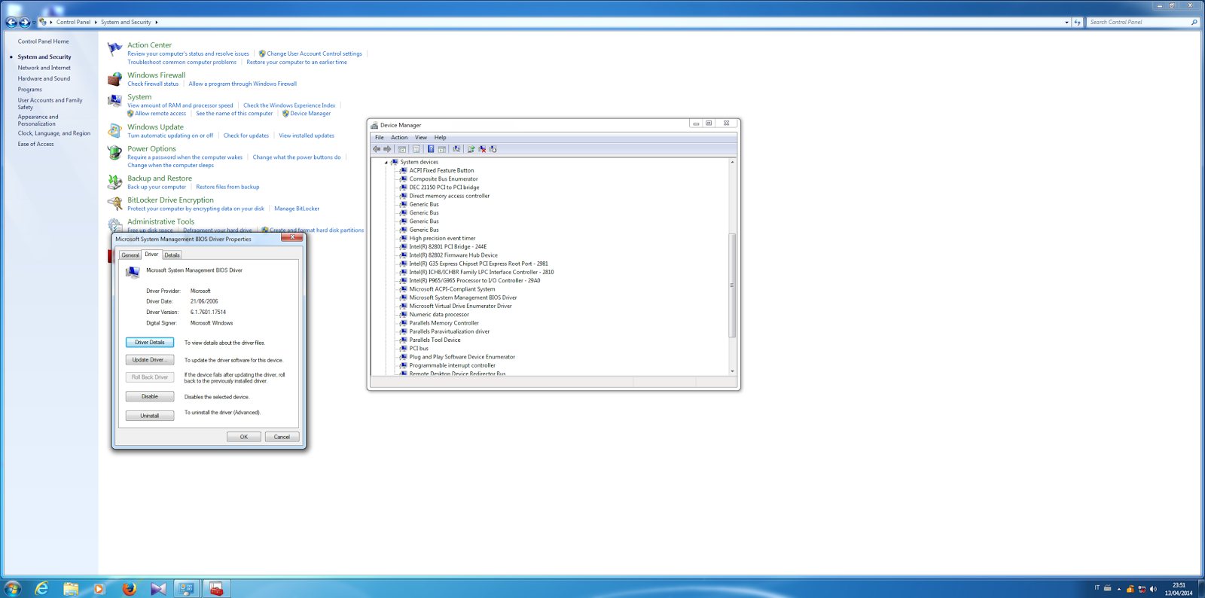Click the breadcrumb arrow after Control Panel
The image size is (1205, 598).
pos(96,23)
